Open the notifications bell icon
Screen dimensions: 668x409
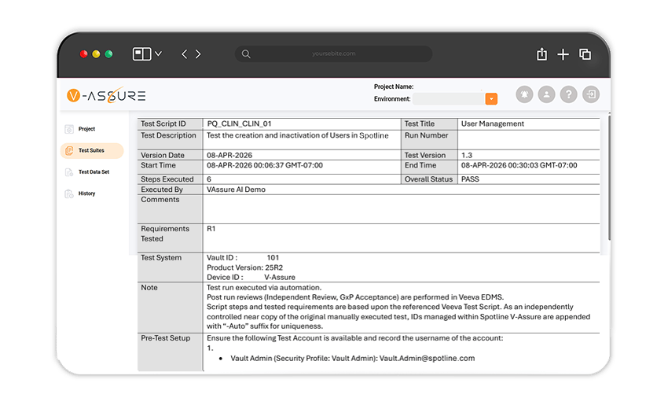click(x=524, y=94)
